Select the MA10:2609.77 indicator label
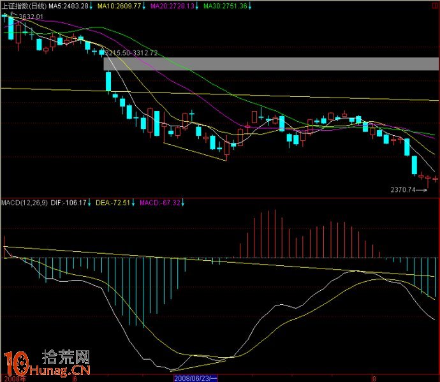Screen dimensions: 440x382 pos(119,6)
